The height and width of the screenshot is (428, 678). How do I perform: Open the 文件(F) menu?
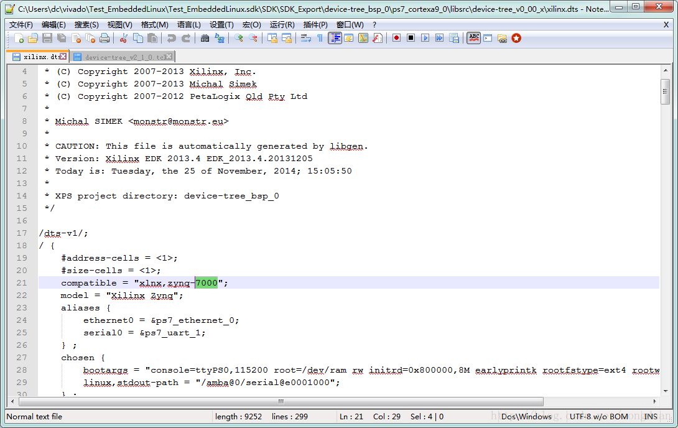[21, 25]
